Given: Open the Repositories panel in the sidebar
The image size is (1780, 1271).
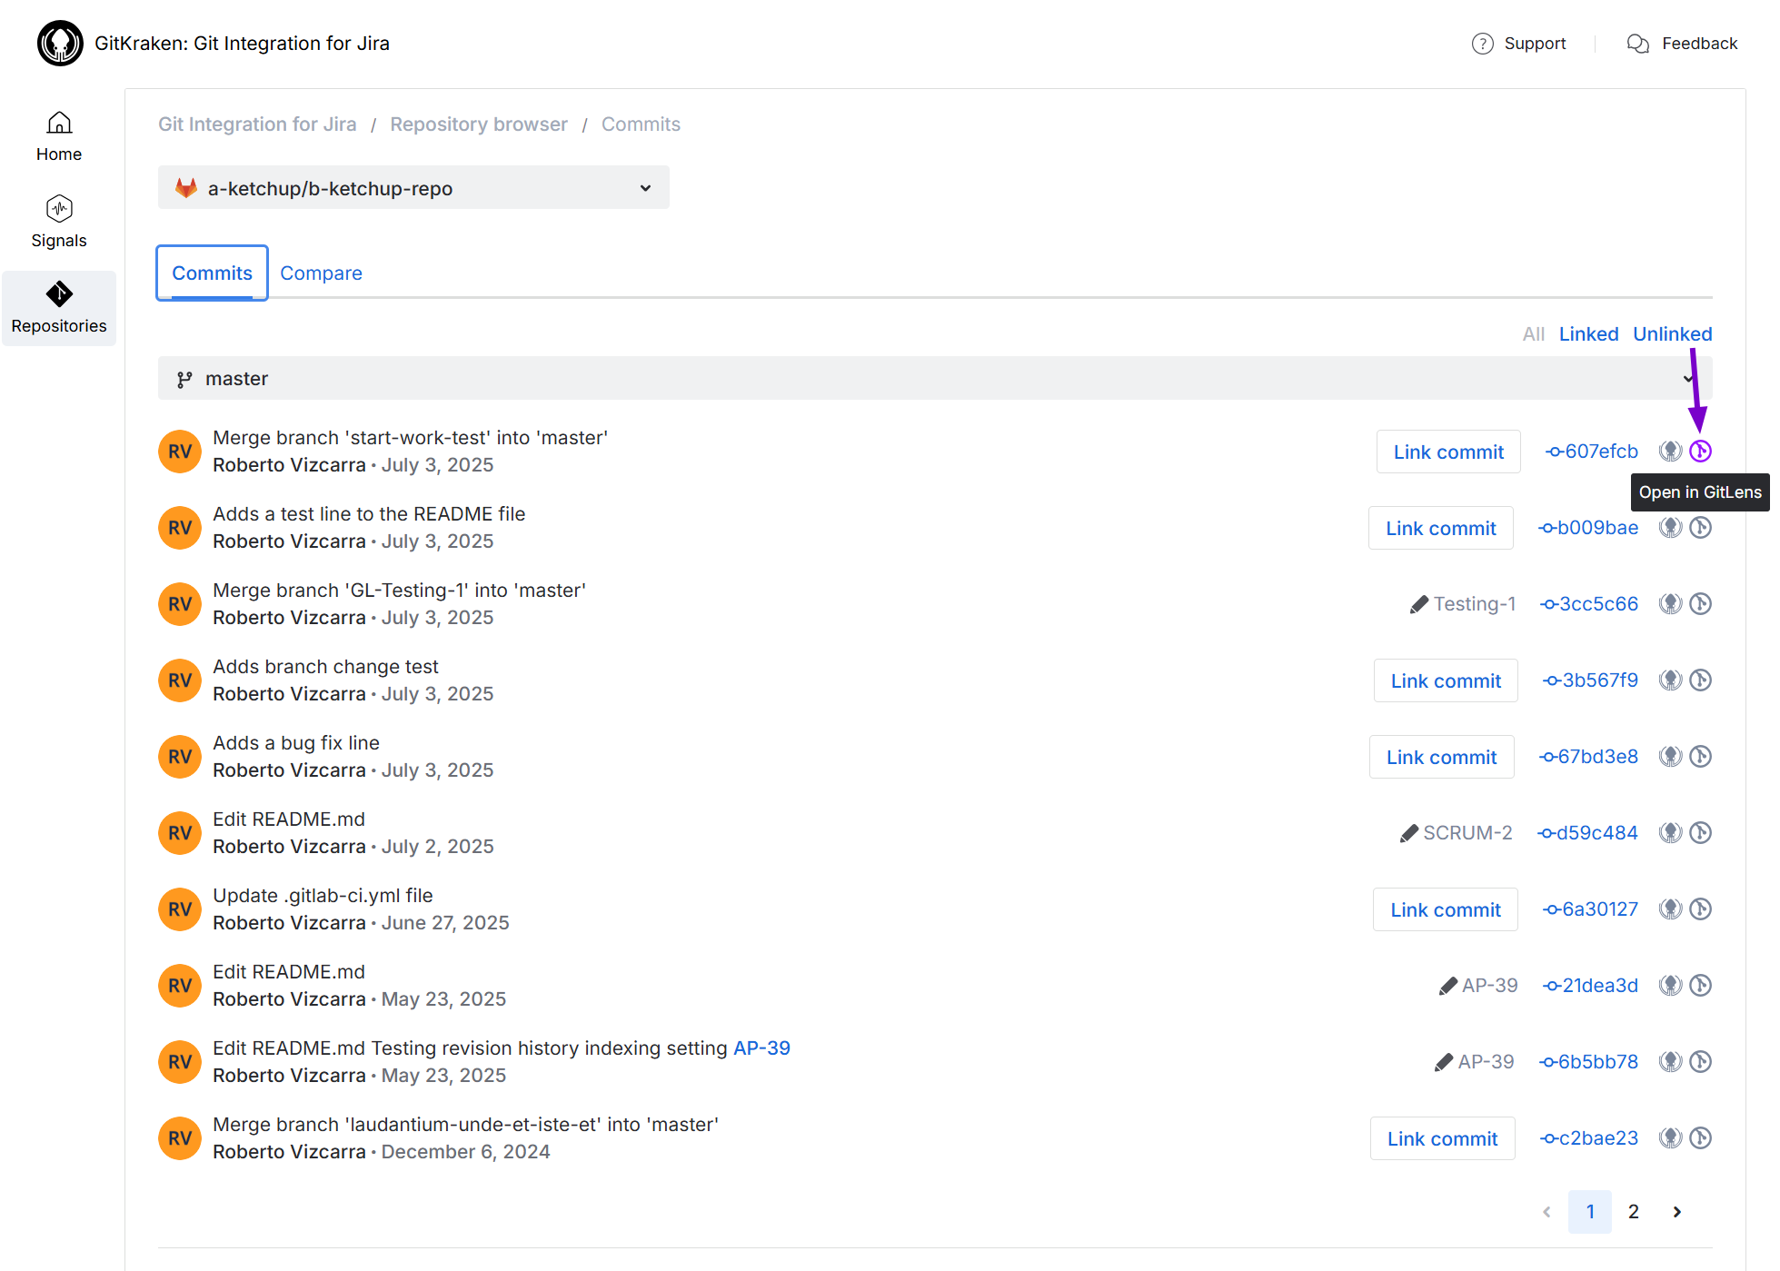Looking at the screenshot, I should coord(58,308).
